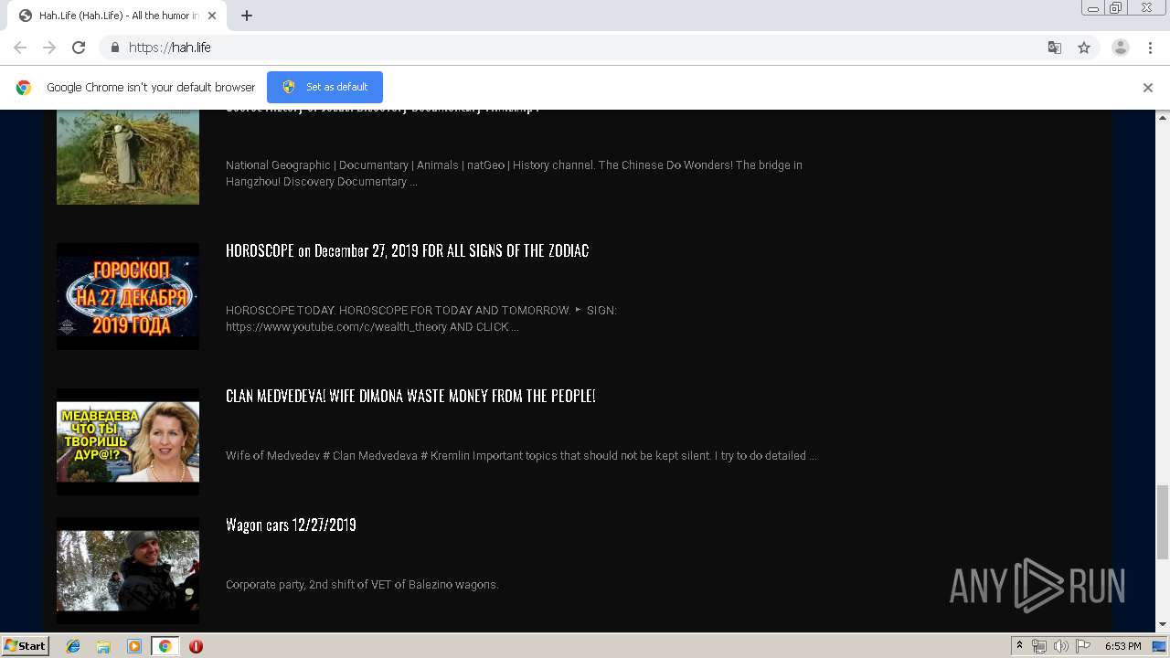The image size is (1170, 658).
Task: Click Corporate party 2nd shift description
Action: point(362,584)
